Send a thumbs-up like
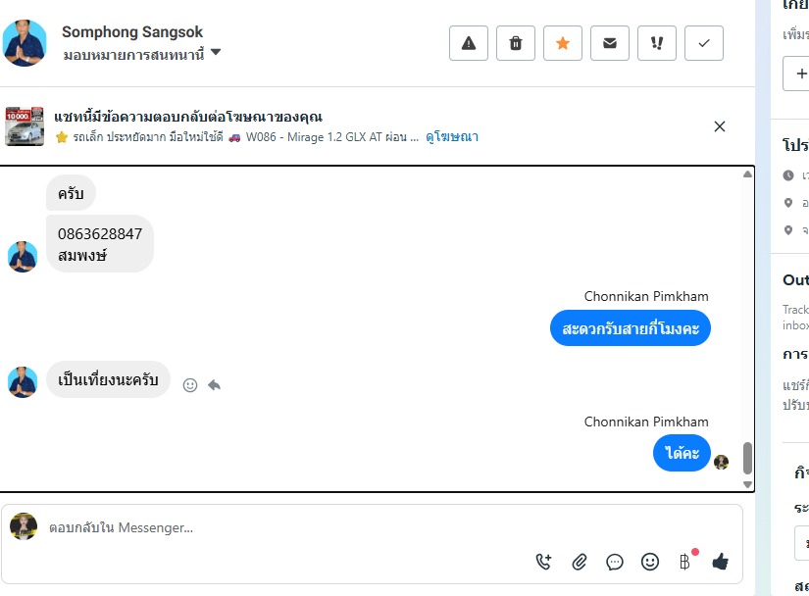 [721, 562]
